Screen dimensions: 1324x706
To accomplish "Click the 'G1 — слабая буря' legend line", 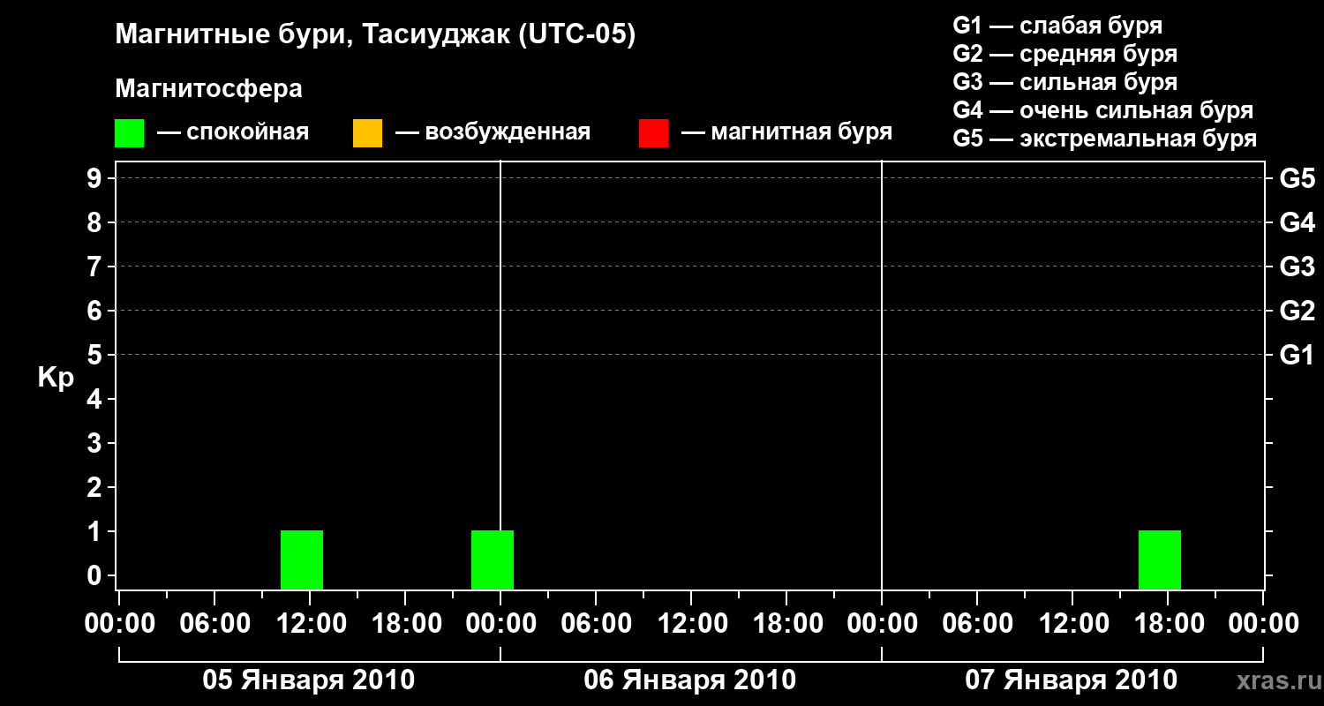I will click(x=1057, y=26).
